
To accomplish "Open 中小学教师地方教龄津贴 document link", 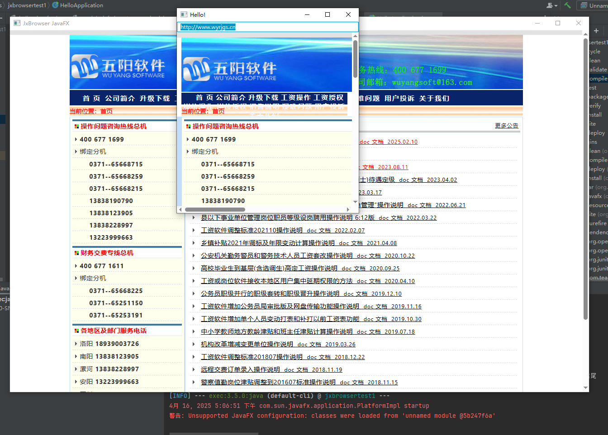I will pos(308,331).
